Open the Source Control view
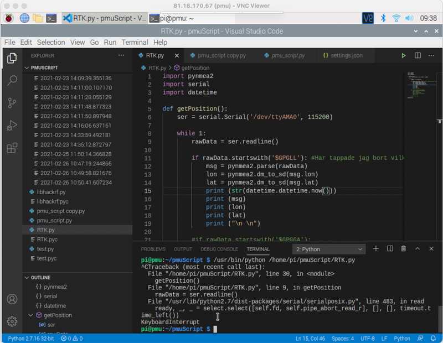 12,103
